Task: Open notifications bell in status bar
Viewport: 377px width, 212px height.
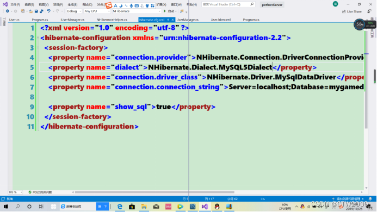Action: (x=370, y=199)
